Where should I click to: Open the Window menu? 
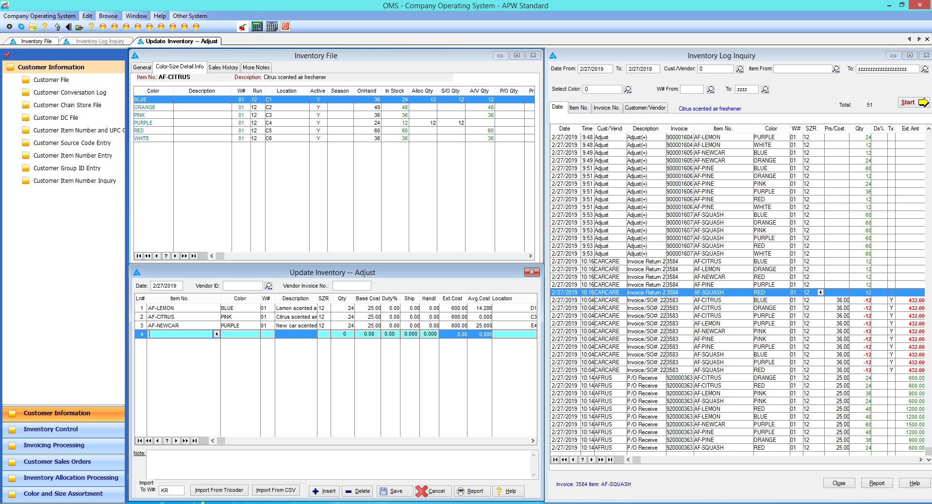(136, 16)
